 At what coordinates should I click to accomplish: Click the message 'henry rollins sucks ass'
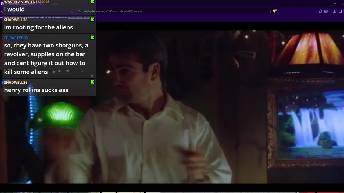point(36,90)
